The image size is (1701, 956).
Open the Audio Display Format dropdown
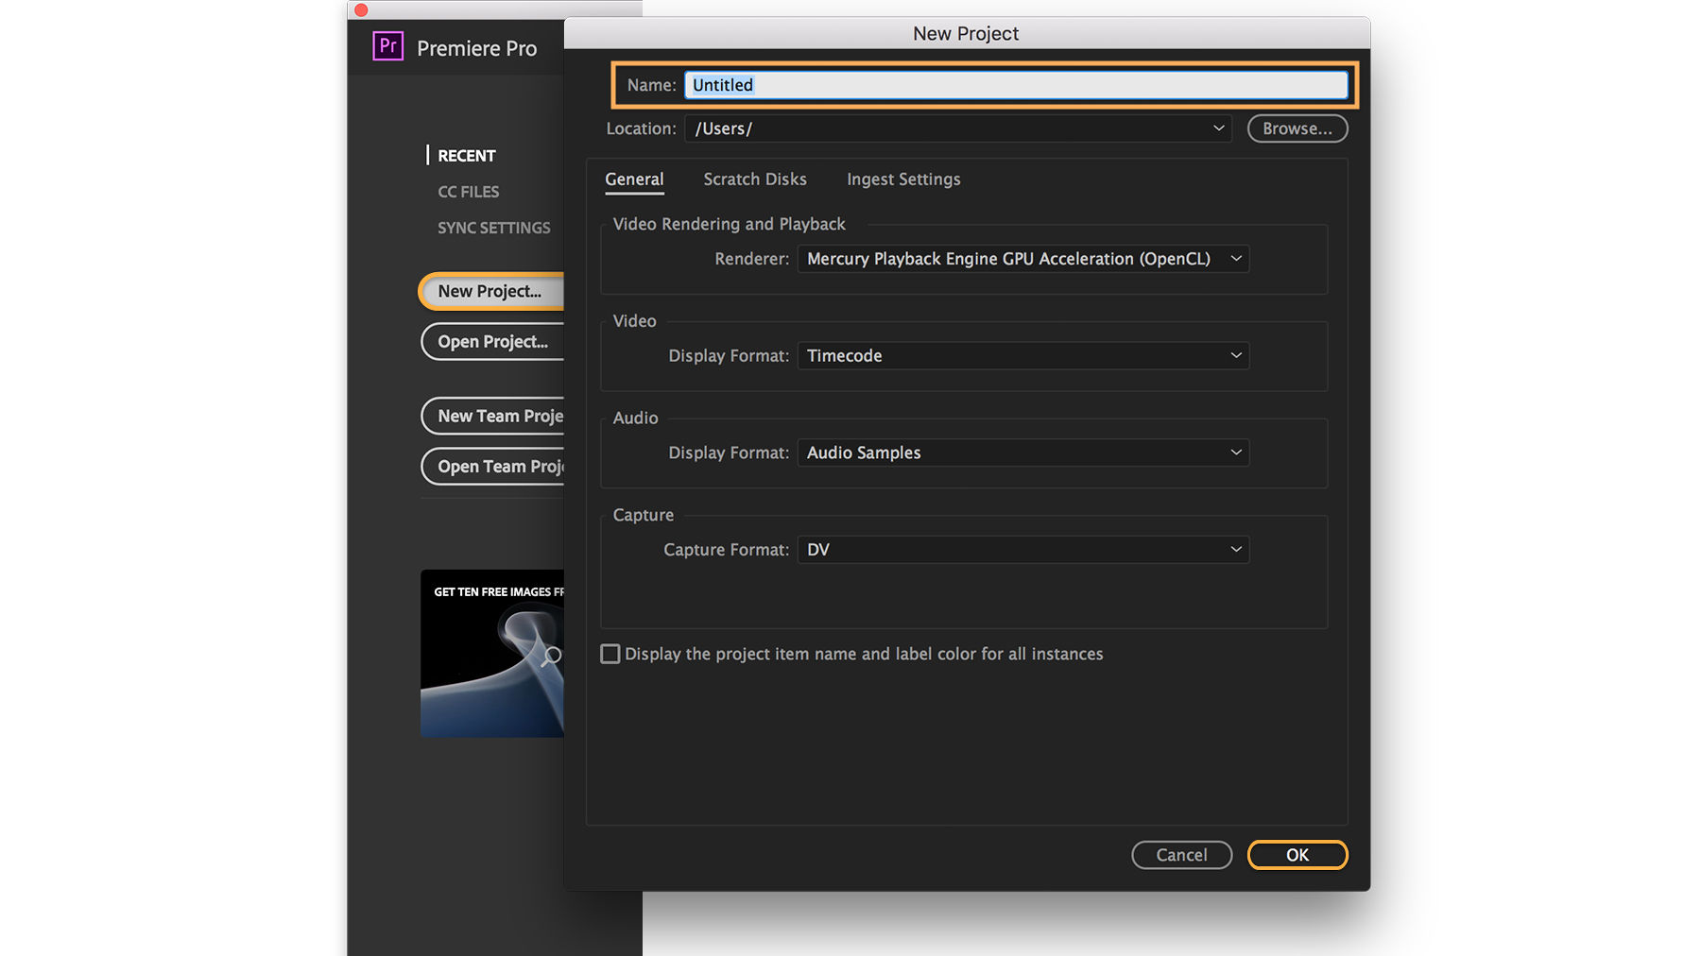point(1023,452)
